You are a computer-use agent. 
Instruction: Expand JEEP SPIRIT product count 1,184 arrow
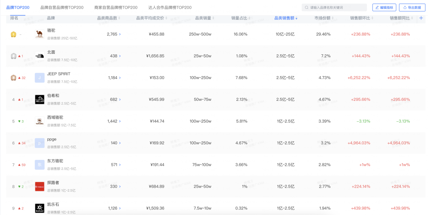coord(120,78)
